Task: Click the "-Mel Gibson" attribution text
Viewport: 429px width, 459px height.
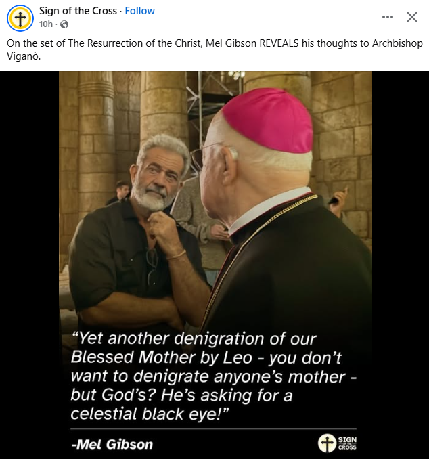Action: coord(112,444)
